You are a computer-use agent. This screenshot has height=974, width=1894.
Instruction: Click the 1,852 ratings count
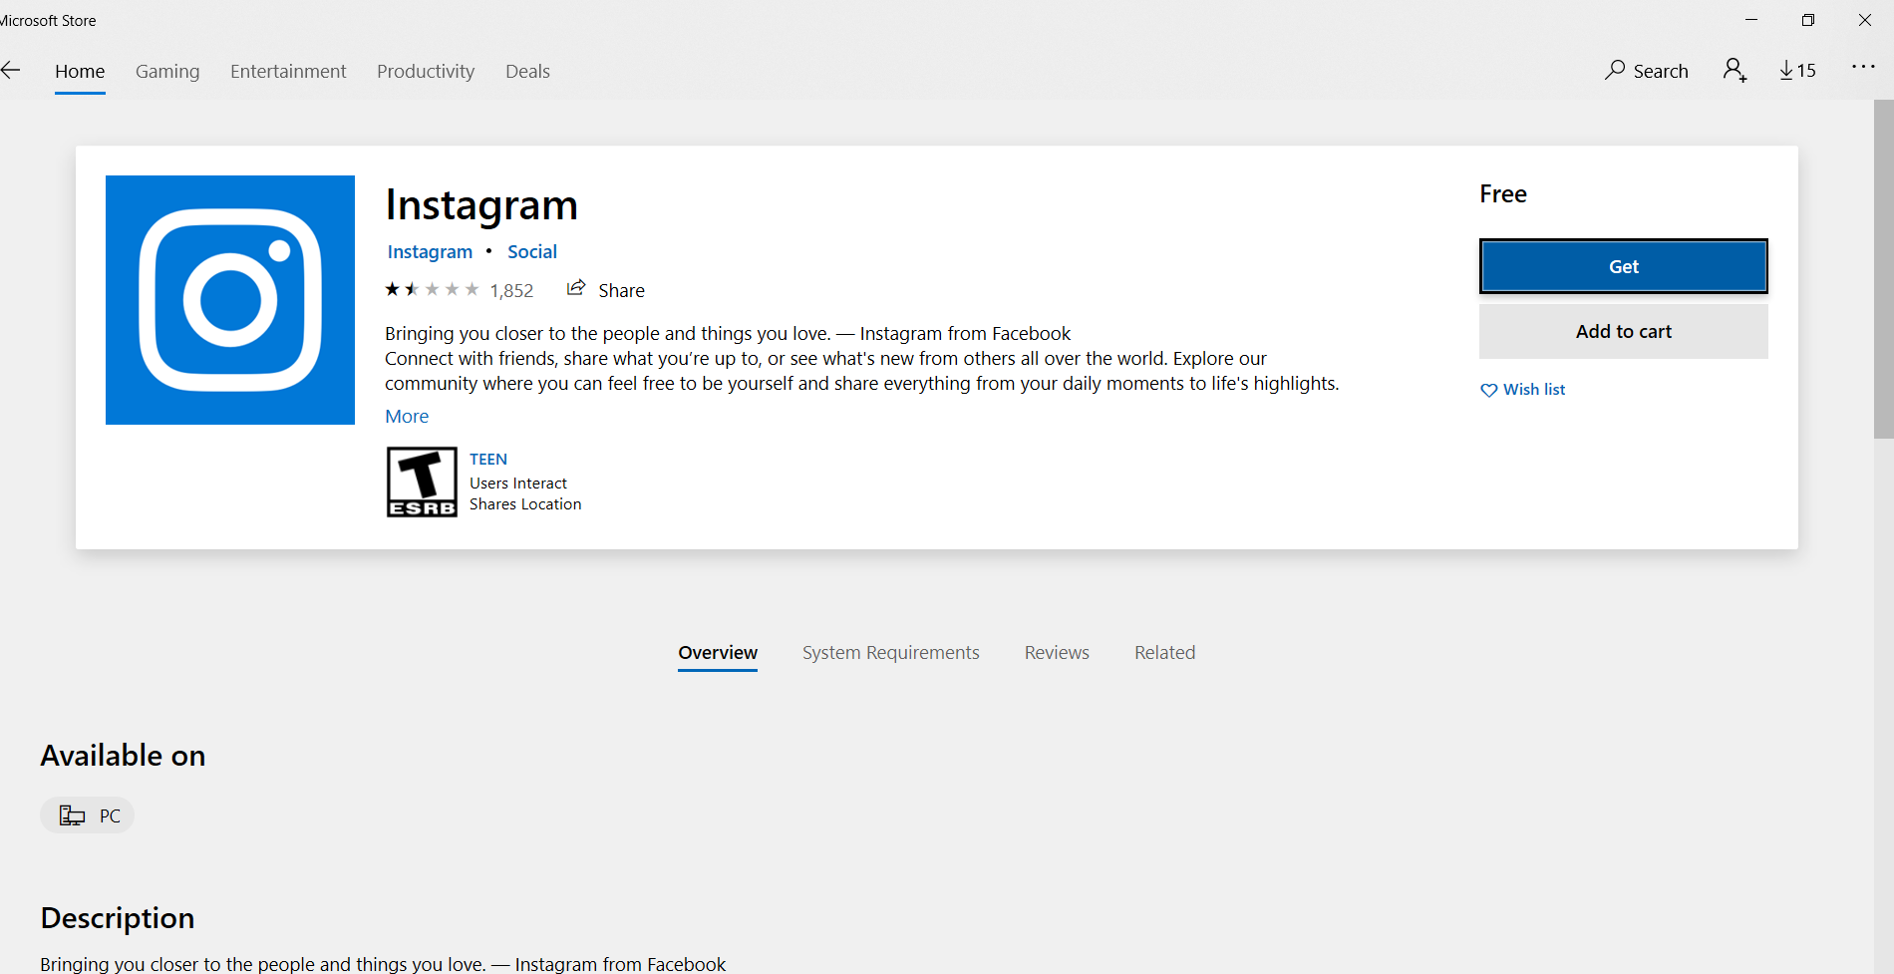tap(512, 289)
